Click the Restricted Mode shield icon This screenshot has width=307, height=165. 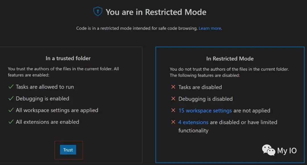coord(98,12)
